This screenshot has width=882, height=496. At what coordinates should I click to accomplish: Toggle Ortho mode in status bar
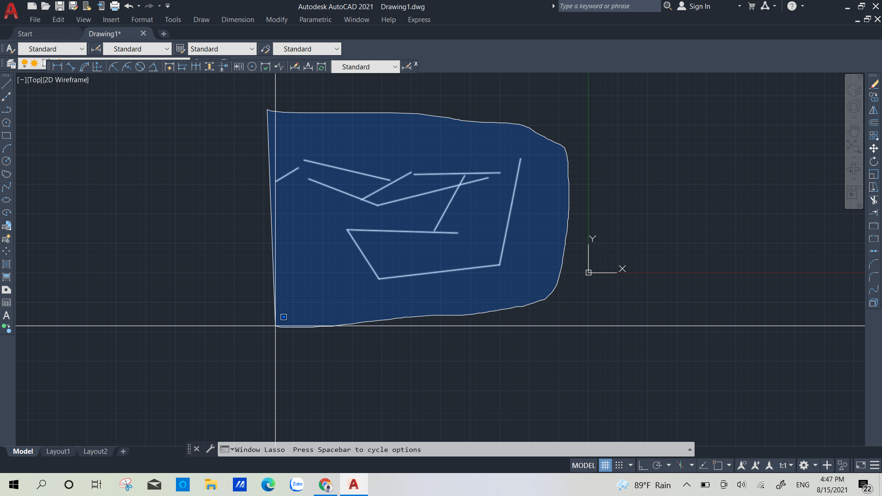click(x=643, y=465)
